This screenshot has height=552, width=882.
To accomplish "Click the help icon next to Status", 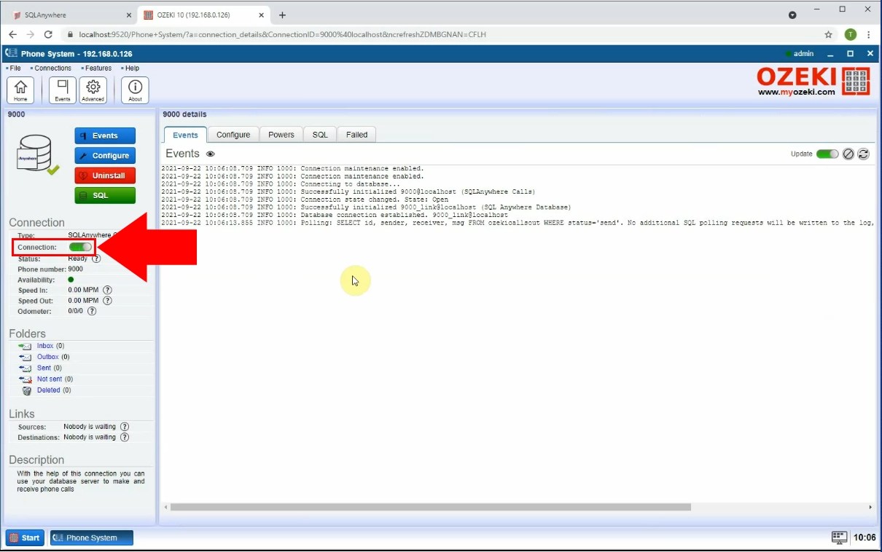I will click(x=96, y=259).
